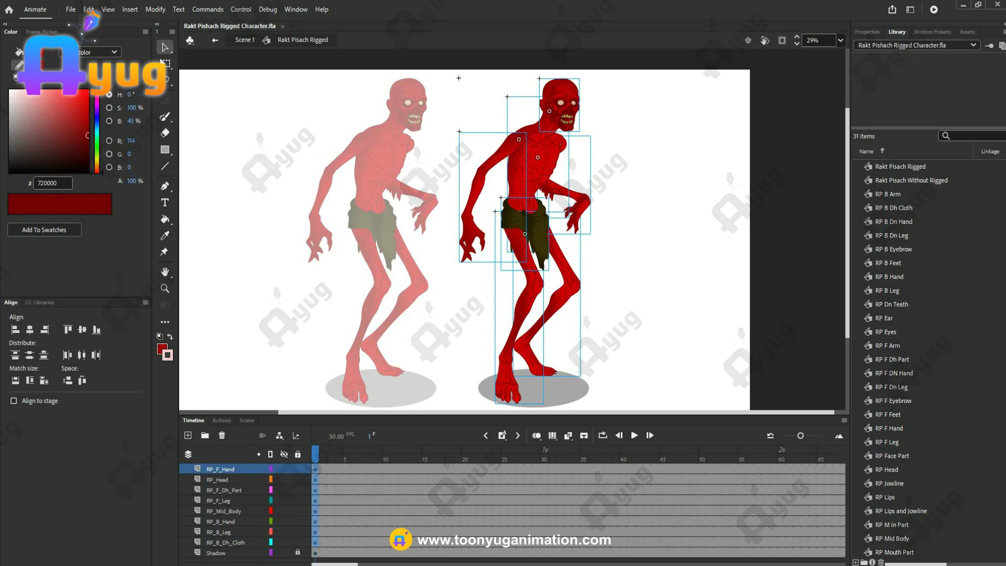Toggle lock on Shadow layer
The image size is (1006, 566).
(298, 552)
